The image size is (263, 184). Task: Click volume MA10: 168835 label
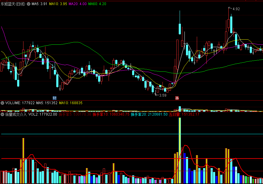point(71,103)
